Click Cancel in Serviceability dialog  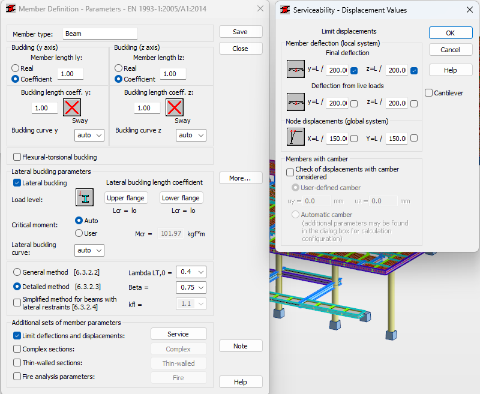click(451, 50)
